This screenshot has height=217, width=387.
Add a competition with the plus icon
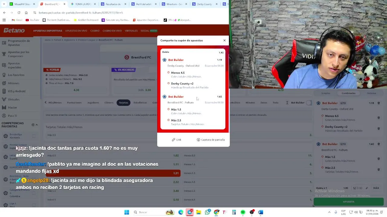33,125
